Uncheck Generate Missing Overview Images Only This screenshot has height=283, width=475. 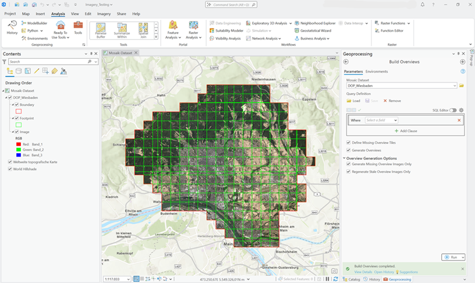pyautogui.click(x=348, y=164)
